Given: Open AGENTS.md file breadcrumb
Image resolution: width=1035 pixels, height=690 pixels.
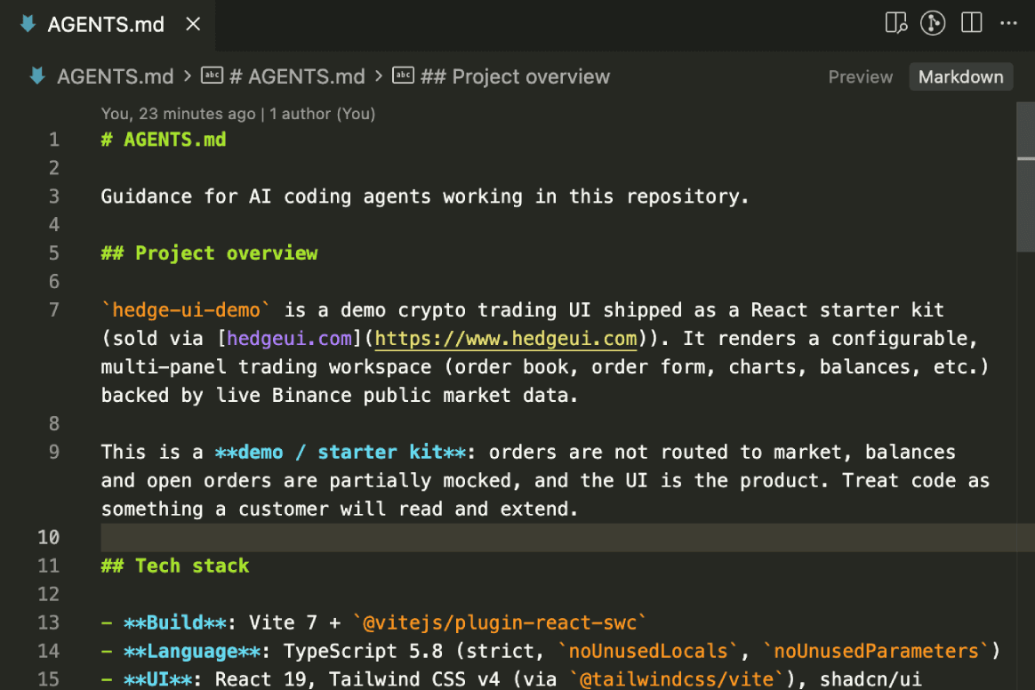Looking at the screenshot, I should click(x=115, y=76).
